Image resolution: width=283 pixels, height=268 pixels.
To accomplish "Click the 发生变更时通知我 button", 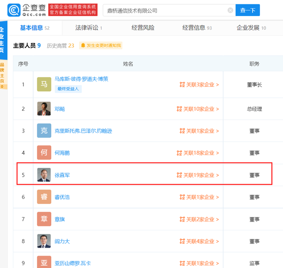I will (100, 45).
